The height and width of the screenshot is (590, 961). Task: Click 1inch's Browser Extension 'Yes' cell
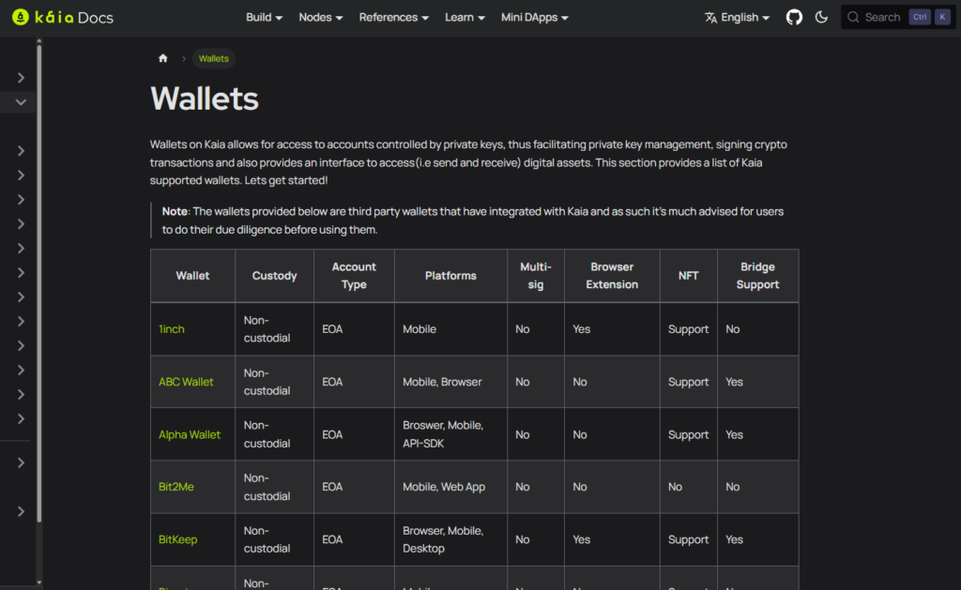[x=612, y=329]
